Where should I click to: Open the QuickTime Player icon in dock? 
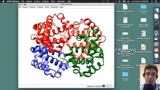(x=156, y=61)
